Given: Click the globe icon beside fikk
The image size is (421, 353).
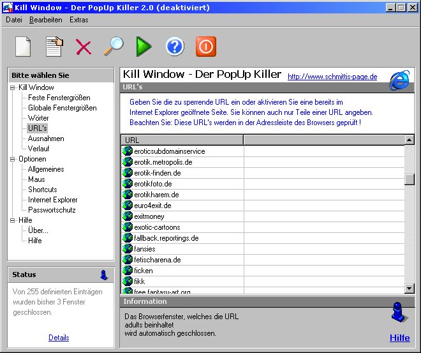Looking at the screenshot, I should coord(128,282).
